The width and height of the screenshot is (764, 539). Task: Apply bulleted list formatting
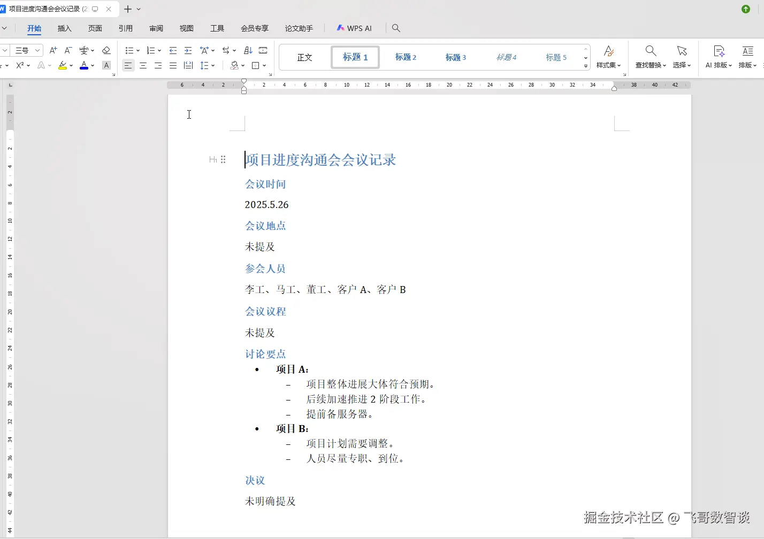(129, 50)
